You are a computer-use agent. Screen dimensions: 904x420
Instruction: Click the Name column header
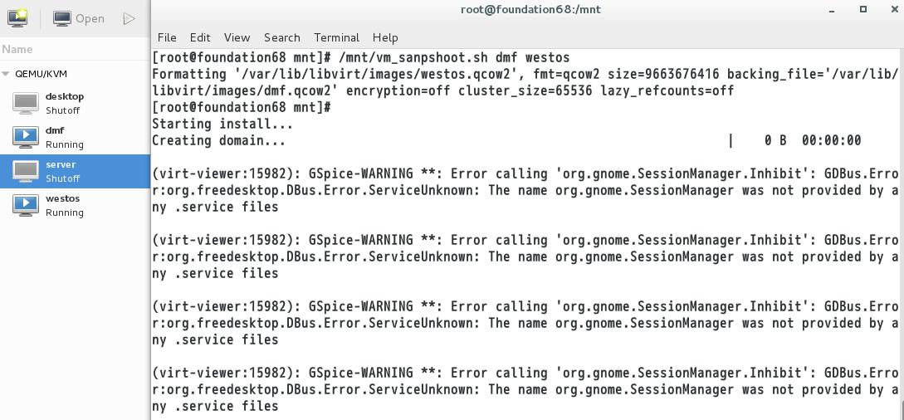18,49
